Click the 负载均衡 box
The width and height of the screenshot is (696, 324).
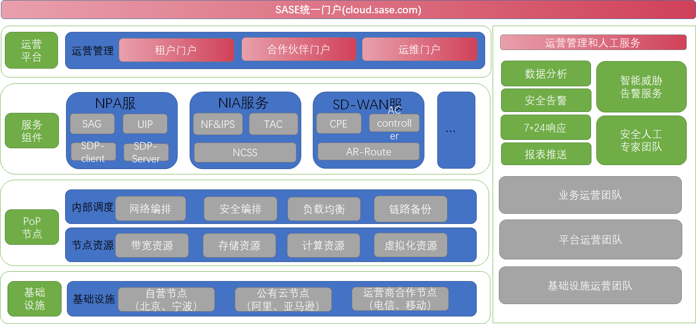324,209
